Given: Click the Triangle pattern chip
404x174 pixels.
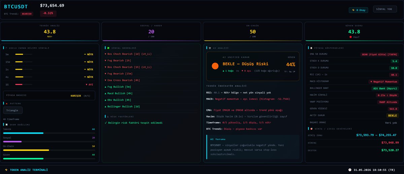Looking at the screenshot, I should (x=13, y=110).
